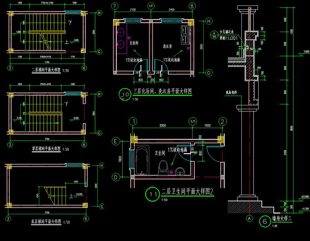Pick the detail number 6 circle beside 墙身大样二
This screenshot has height=241, width=310.
click(265, 221)
